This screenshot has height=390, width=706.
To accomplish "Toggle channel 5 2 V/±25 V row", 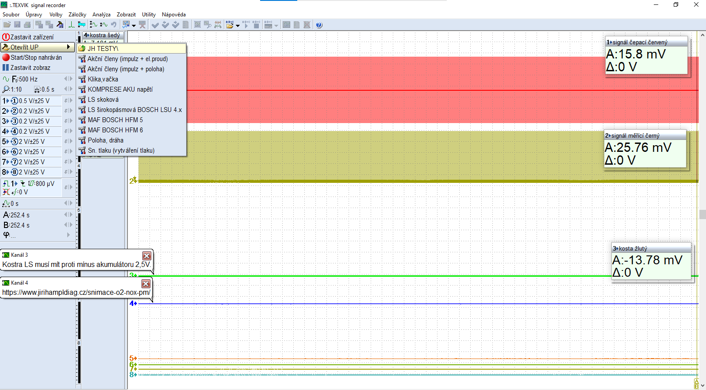I will point(31,142).
